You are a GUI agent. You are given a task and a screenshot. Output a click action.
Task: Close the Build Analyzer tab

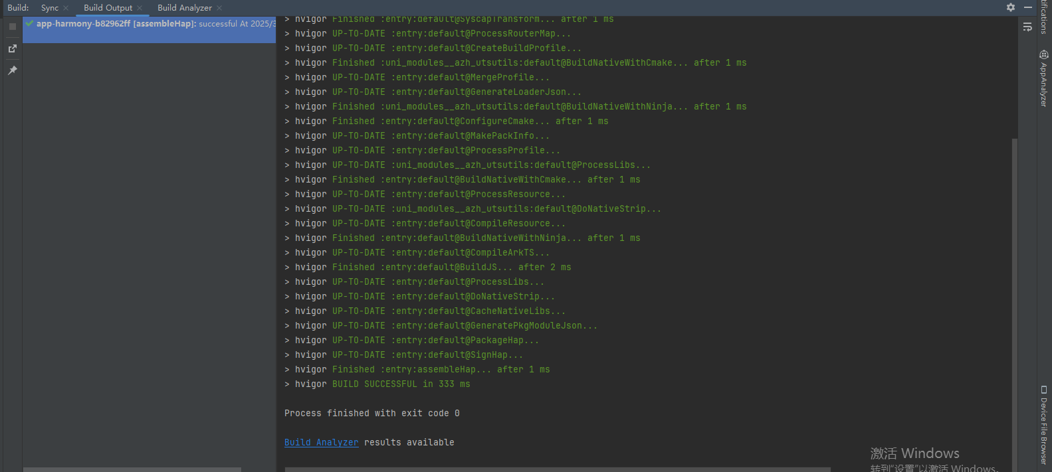point(219,8)
